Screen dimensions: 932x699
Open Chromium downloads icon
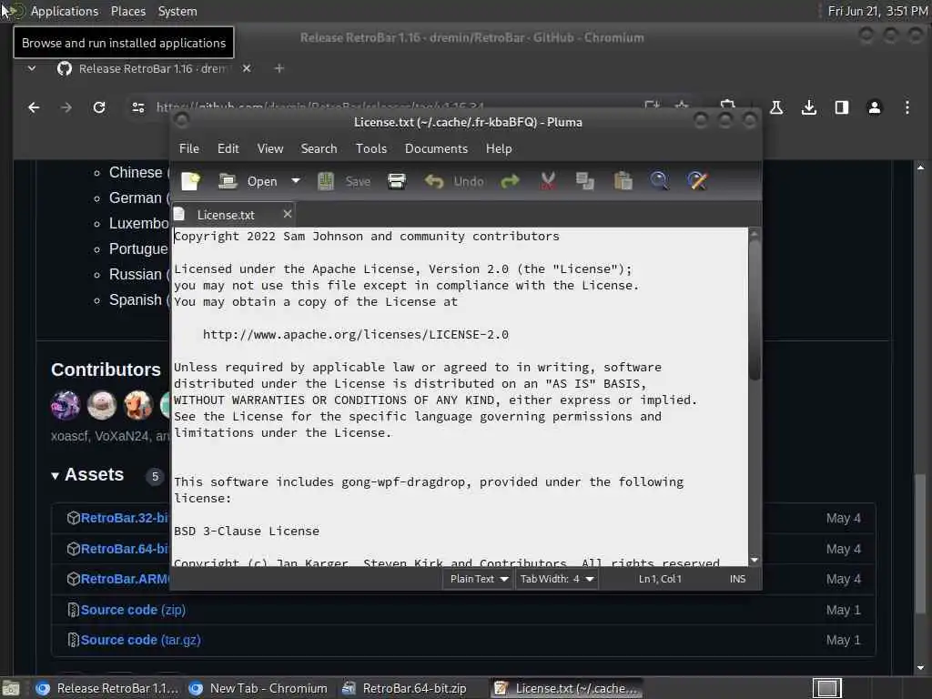tap(809, 107)
